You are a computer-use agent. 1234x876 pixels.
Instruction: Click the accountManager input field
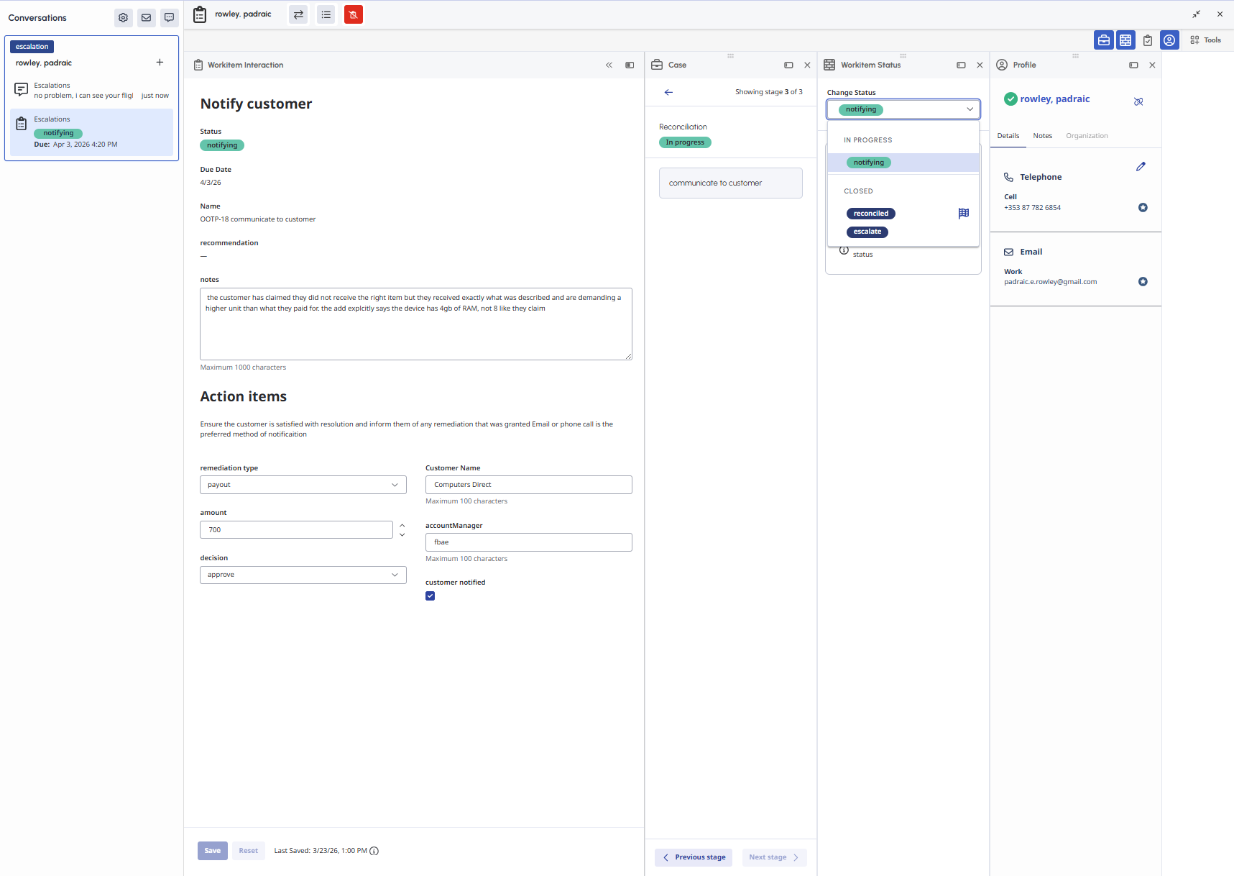point(529,542)
